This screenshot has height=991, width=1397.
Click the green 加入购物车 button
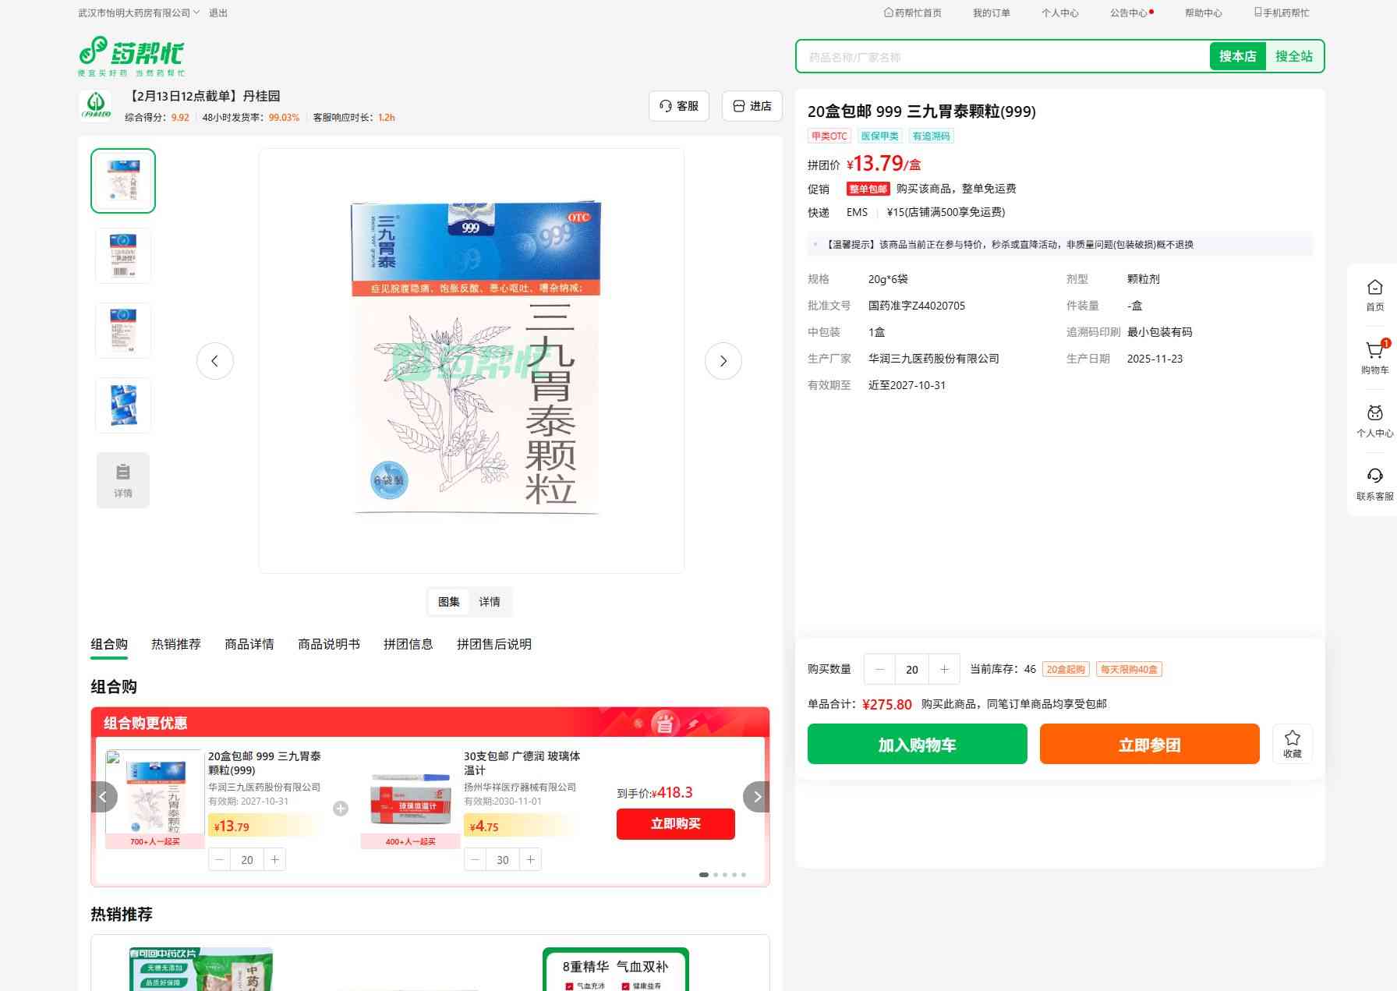(x=917, y=745)
